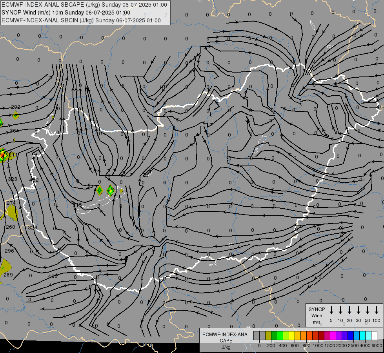Click the 600 tick label on CAPE legend

295,346
